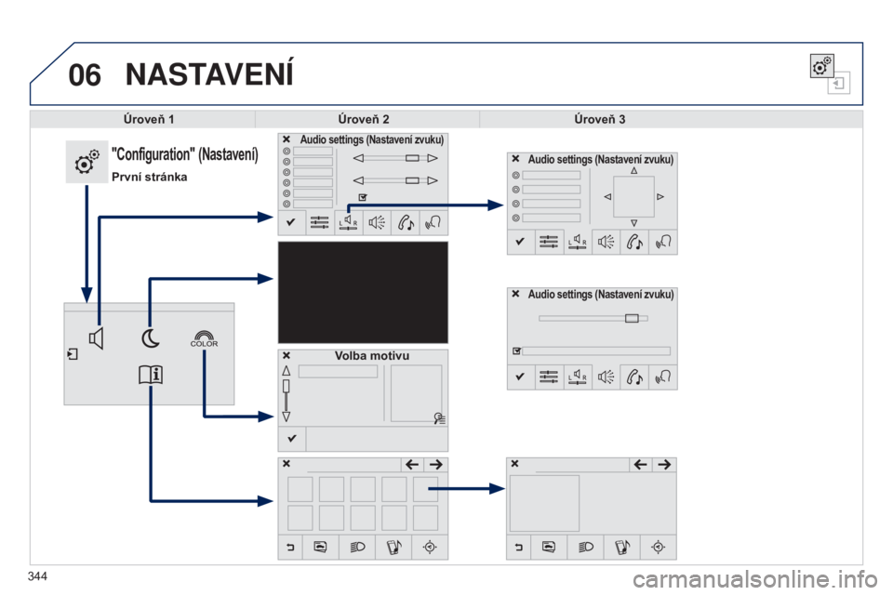The height and width of the screenshot is (595, 893).
Task: Select first radio button in Level 3 balance panel
Action: [x=515, y=176]
